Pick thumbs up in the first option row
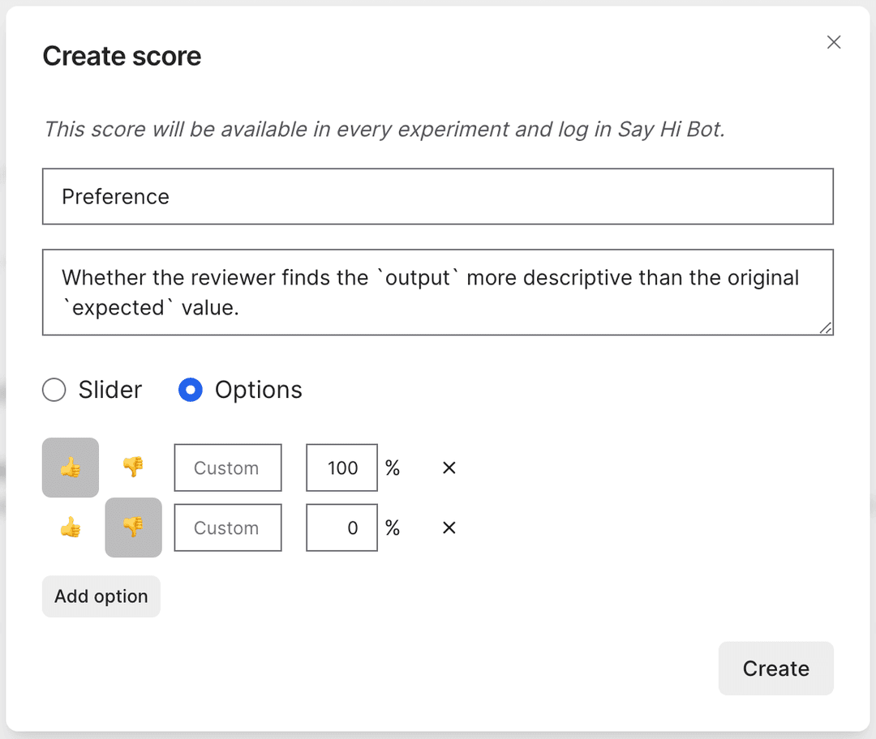Viewport: 876px width, 739px height. click(x=71, y=468)
